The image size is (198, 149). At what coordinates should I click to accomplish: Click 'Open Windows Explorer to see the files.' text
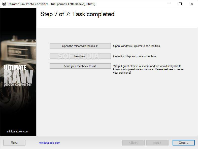pyautogui.click(x=137, y=46)
